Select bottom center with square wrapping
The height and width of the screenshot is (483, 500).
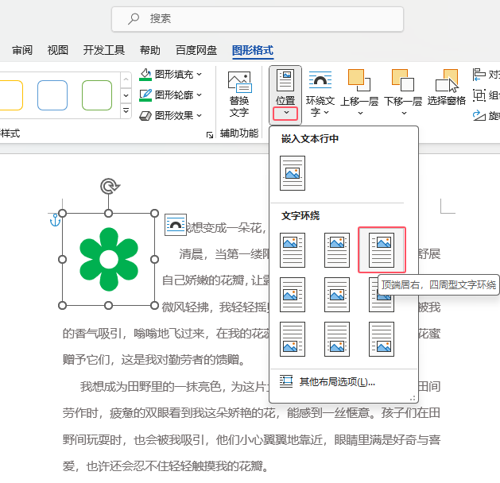click(337, 339)
